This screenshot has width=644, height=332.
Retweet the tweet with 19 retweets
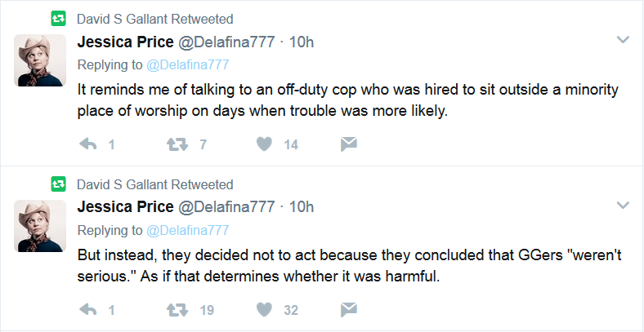click(177, 310)
